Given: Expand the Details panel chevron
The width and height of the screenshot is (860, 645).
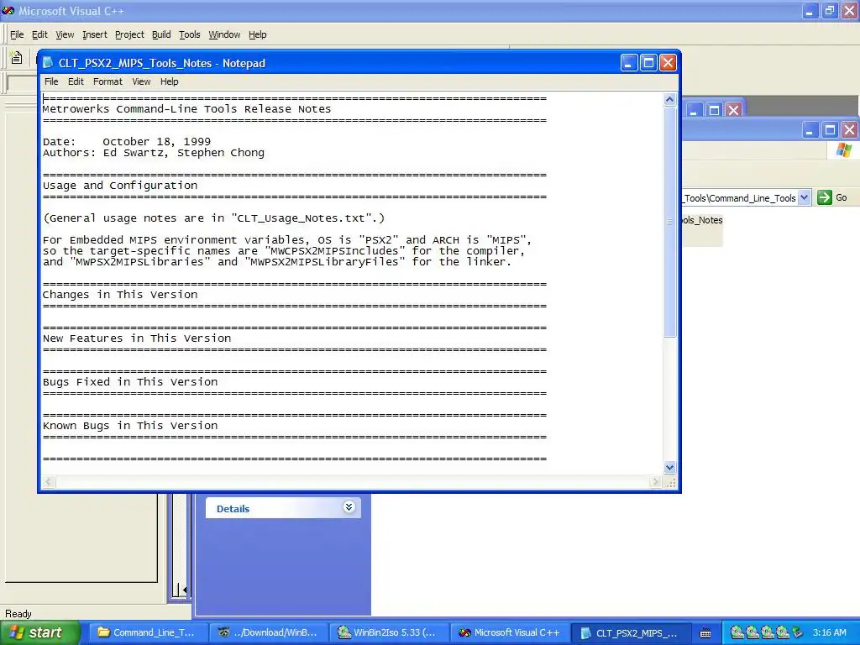Looking at the screenshot, I should click(x=349, y=506).
